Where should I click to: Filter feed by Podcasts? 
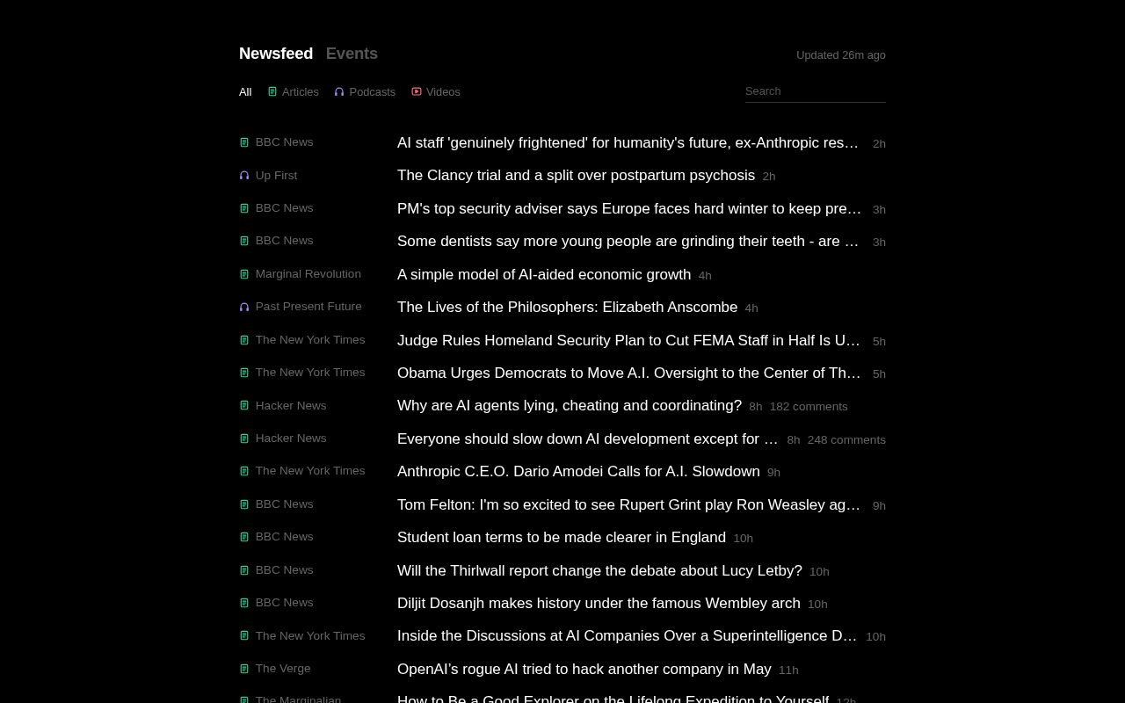(x=365, y=92)
